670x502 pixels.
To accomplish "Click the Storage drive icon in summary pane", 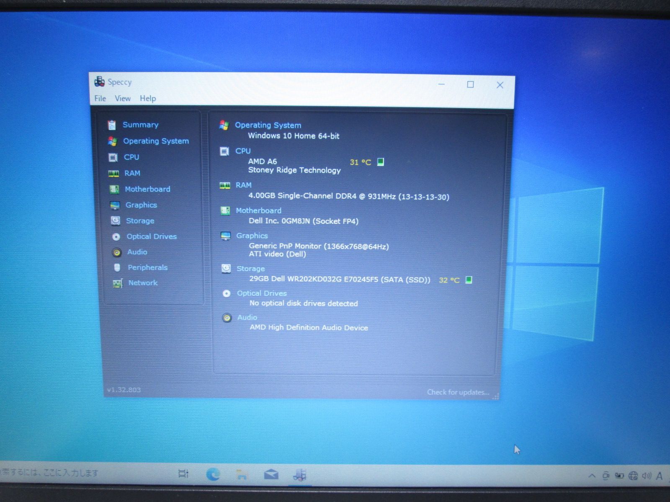I will pyautogui.click(x=226, y=269).
